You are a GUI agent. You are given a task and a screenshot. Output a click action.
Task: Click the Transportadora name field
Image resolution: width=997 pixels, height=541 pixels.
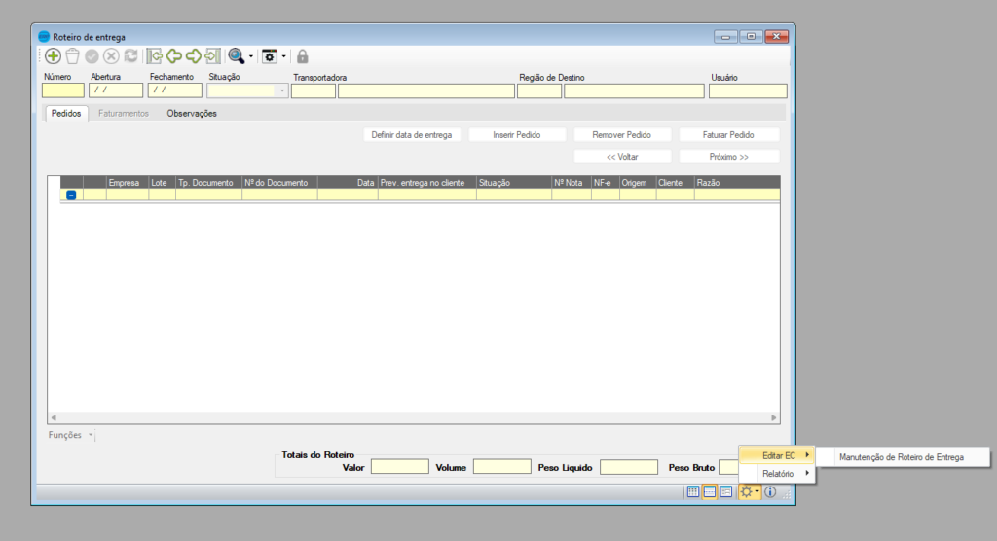coord(426,91)
